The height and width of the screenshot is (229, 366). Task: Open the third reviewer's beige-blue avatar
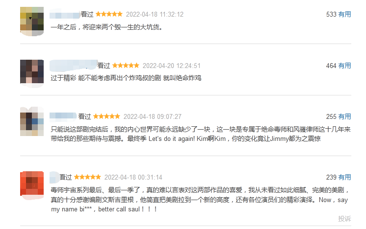click(32, 121)
